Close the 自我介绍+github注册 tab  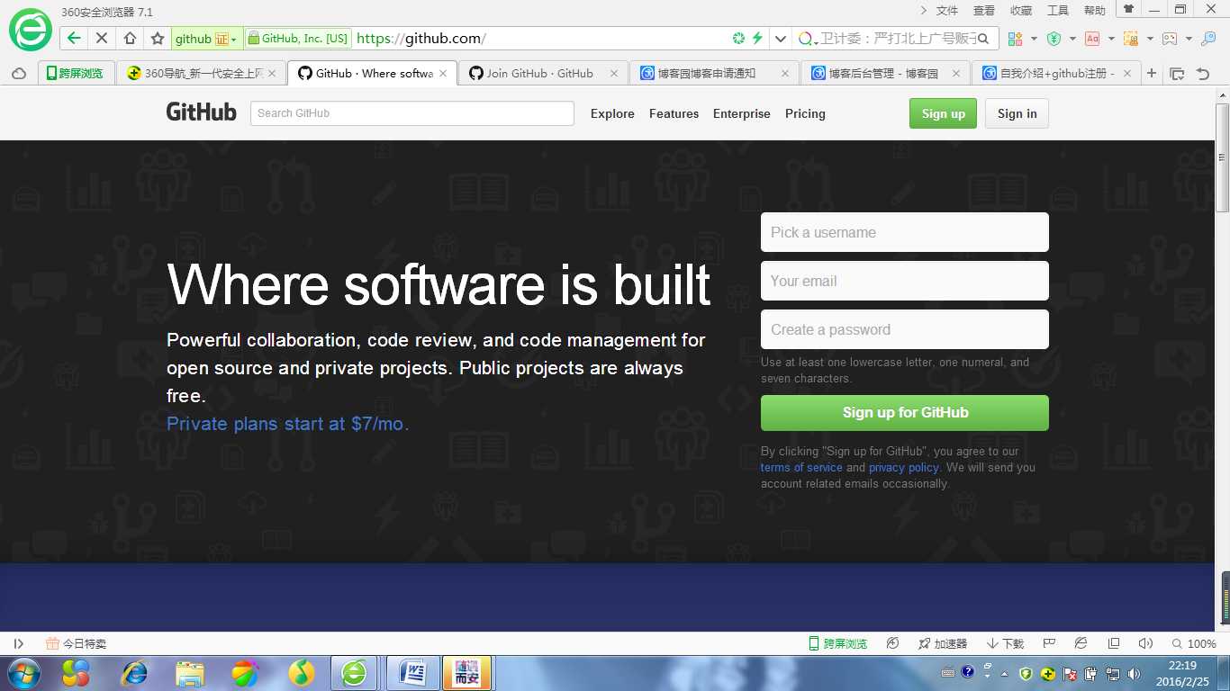[1127, 74]
